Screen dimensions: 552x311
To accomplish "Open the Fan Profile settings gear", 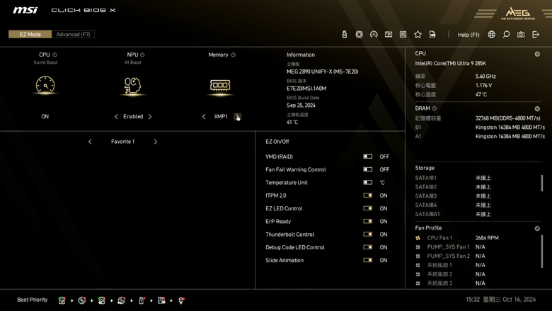I will tap(537, 228).
